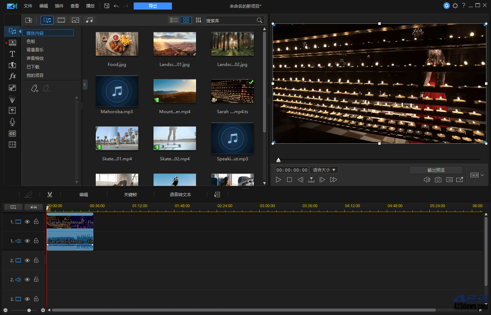Viewport: 491px width, 315px height.
Task: Lock the second video track
Action: point(36,260)
